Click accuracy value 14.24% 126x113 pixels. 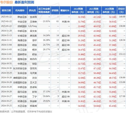[46, 35]
